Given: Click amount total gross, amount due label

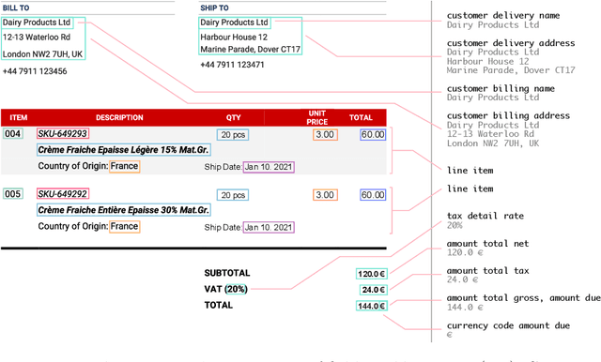Looking at the screenshot, I should [x=524, y=298].
